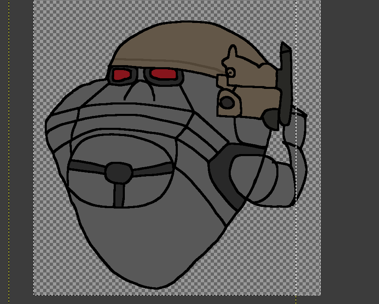Viewport: 379px width, 304px height.
Task: Click the dark rounded piece under brown box
Action: (271, 119)
